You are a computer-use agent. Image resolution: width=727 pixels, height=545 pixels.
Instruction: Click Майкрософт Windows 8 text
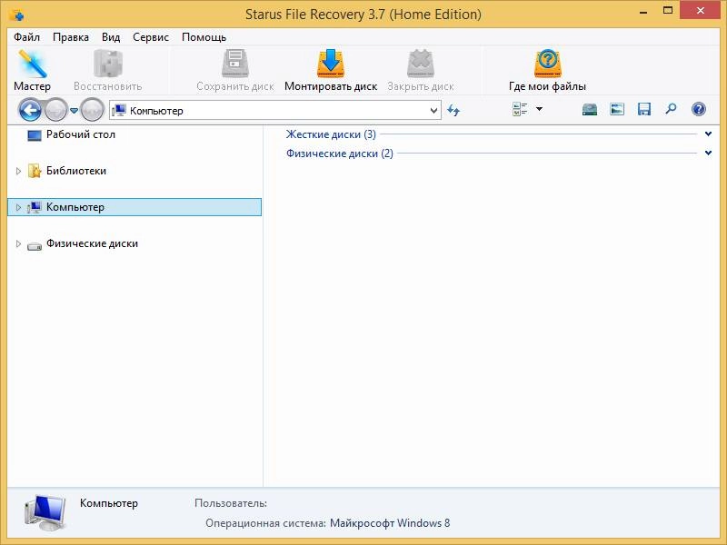[390, 523]
